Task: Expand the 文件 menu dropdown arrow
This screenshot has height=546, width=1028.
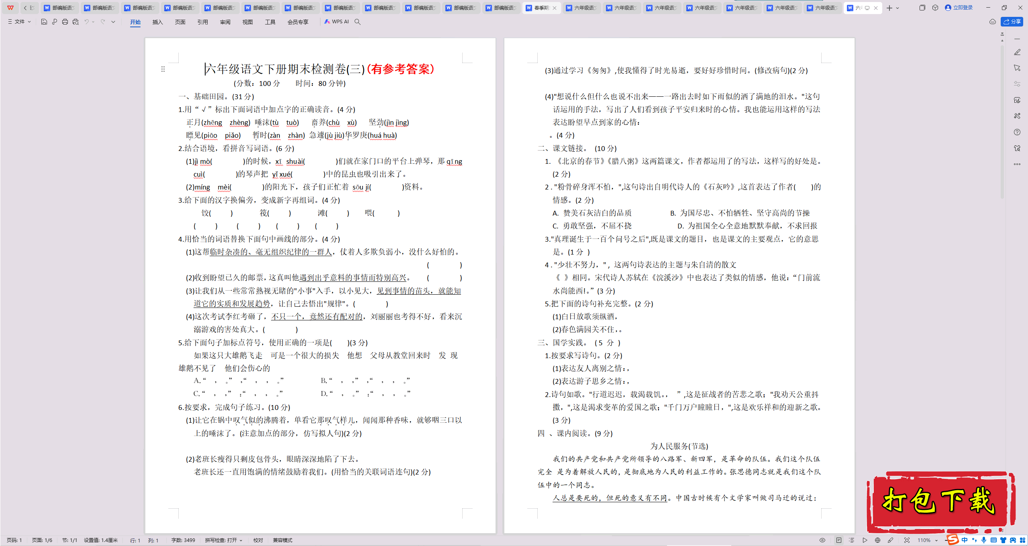Action: 29,22
